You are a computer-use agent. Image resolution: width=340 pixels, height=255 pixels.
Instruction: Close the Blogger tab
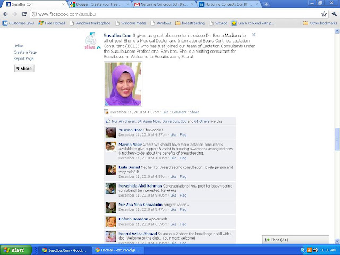point(127,4)
